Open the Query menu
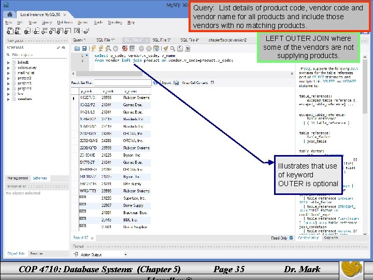The width and height of the screenshot is (373, 280). coord(47,22)
